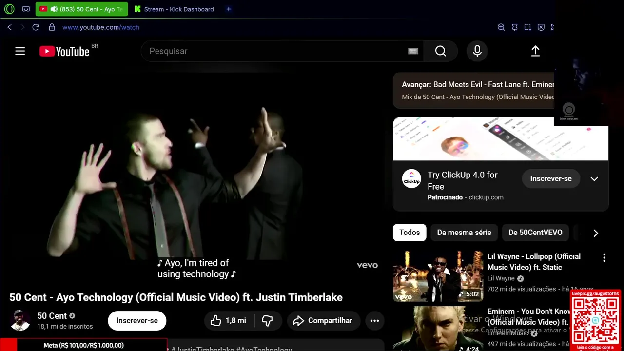Screen dimensions: 624x351
Task: Like the video with thumbs up
Action: [x=228, y=320]
